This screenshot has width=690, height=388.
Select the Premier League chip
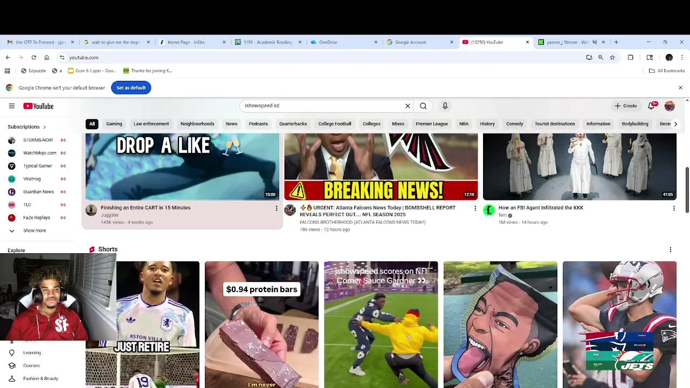pos(432,124)
